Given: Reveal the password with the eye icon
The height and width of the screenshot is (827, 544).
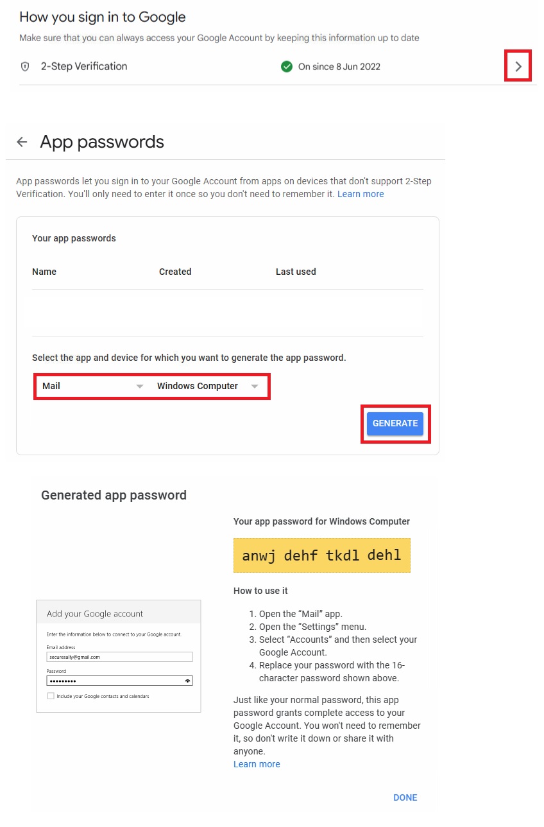Looking at the screenshot, I should click(189, 681).
